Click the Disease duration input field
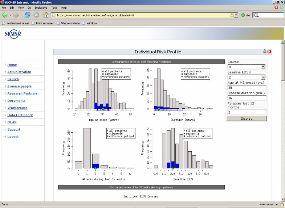 coord(247,98)
